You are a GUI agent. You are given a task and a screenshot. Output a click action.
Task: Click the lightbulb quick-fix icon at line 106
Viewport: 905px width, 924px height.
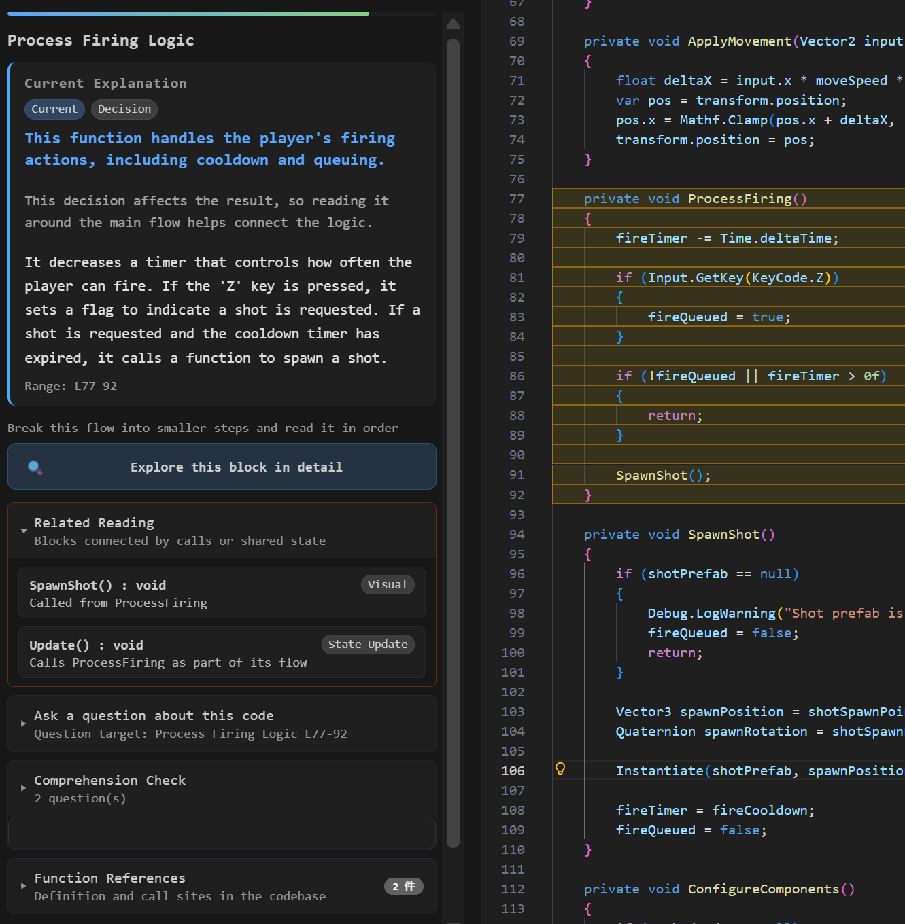tap(560, 768)
